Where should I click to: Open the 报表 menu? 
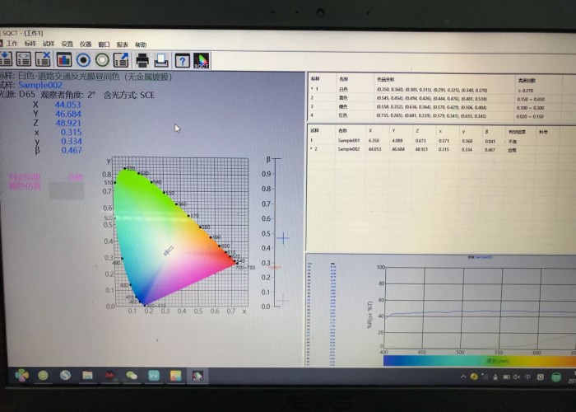(x=123, y=44)
